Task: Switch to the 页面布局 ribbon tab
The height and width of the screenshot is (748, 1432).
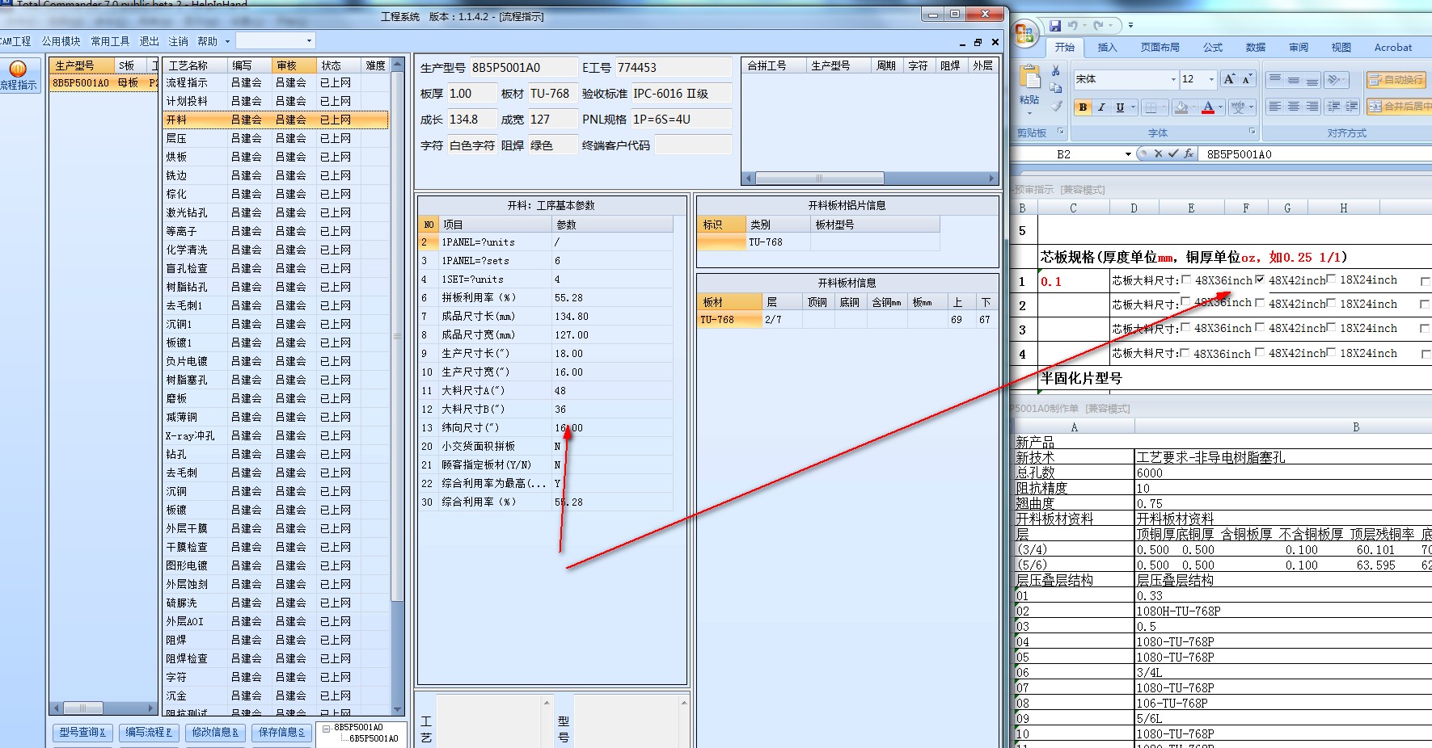Action: point(1160,48)
